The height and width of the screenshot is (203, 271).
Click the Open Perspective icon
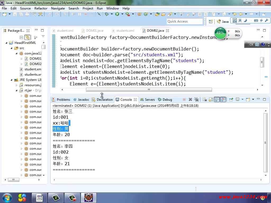coord(210,21)
